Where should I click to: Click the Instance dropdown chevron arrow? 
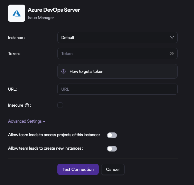click(172, 37)
